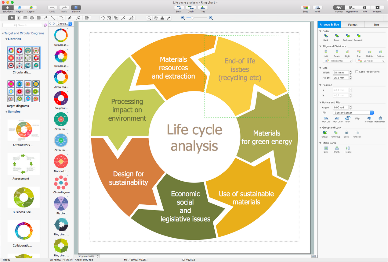Viewport: 388px width, 262px height.
Task: Click the Height stepper arrows
Action: 350,78
